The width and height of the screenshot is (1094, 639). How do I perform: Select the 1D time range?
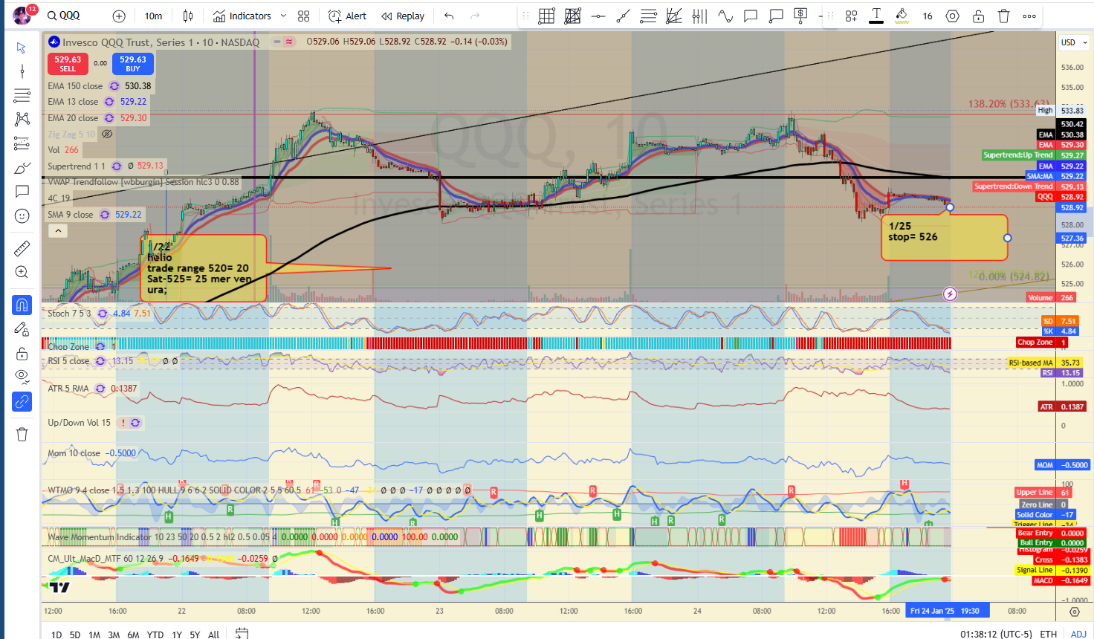tap(56, 634)
